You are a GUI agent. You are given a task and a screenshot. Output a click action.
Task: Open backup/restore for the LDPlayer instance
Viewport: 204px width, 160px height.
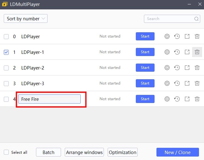[177, 36]
